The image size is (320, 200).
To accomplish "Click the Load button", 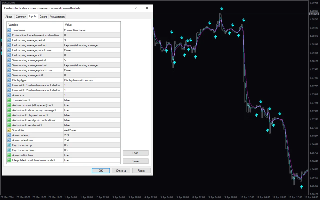I will point(135,153).
